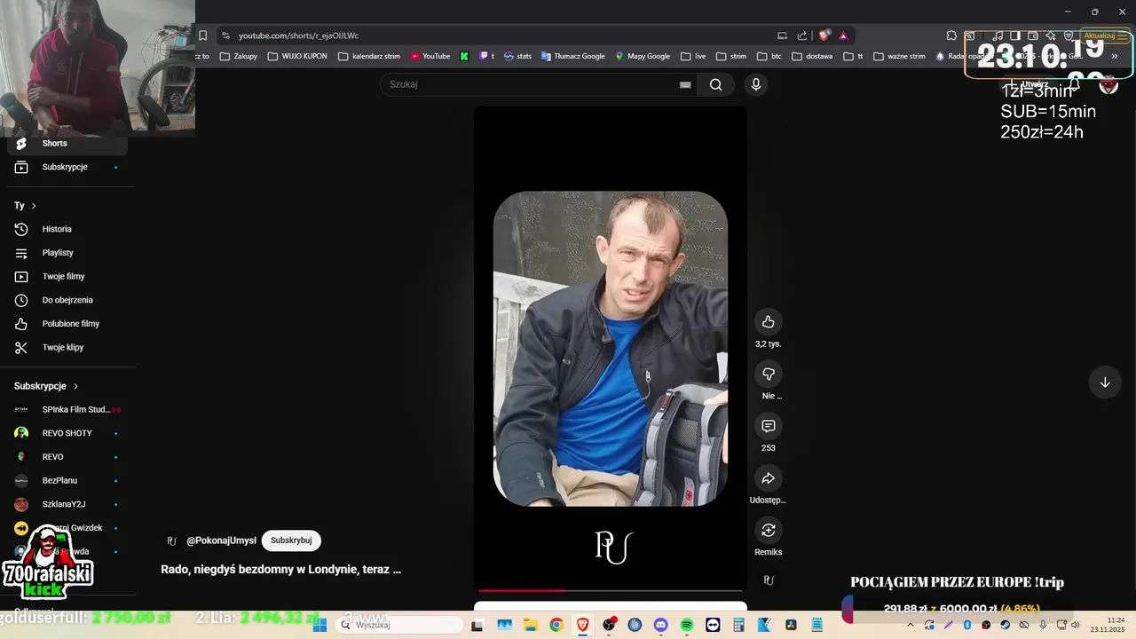Open the volume icon in system tray
Image resolution: width=1136 pixels, height=639 pixels.
pyautogui.click(x=1076, y=625)
